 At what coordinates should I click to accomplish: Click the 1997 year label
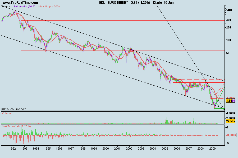pos(71,149)
